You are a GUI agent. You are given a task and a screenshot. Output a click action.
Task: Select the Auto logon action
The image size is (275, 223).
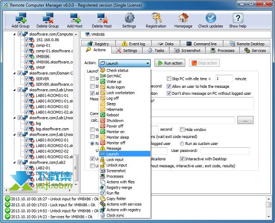[x=125, y=87]
